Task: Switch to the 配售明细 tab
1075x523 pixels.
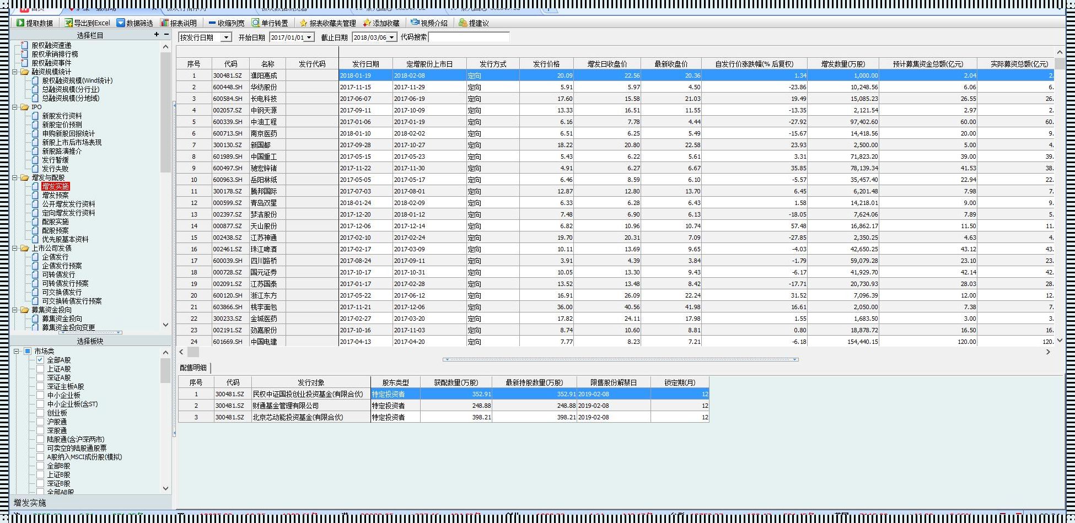Action: tap(193, 368)
